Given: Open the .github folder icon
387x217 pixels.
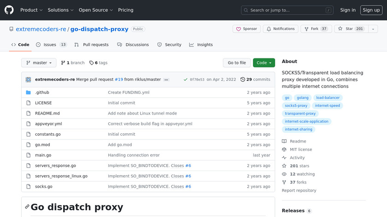Looking at the screenshot, I should [29, 92].
